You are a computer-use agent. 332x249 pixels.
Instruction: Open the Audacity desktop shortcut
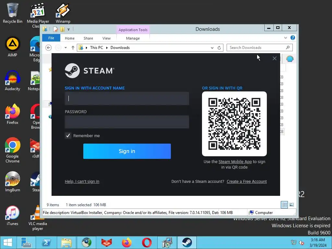[13, 81]
